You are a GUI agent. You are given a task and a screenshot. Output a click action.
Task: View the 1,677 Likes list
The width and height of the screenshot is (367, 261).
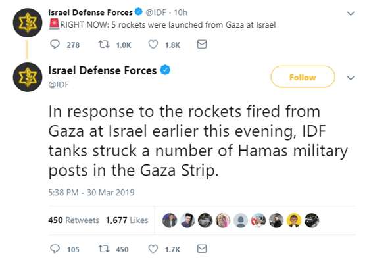pyautogui.click(x=127, y=220)
